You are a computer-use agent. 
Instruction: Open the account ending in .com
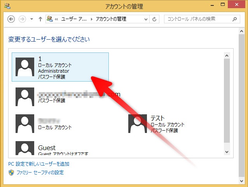(68, 97)
